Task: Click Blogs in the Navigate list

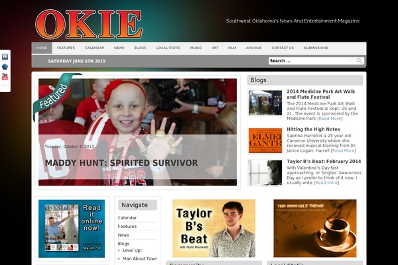Action: click(x=123, y=244)
